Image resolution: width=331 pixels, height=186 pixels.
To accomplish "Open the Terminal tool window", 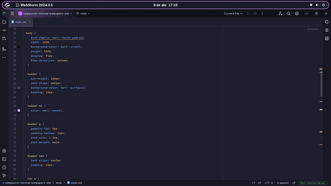I will point(4,159).
